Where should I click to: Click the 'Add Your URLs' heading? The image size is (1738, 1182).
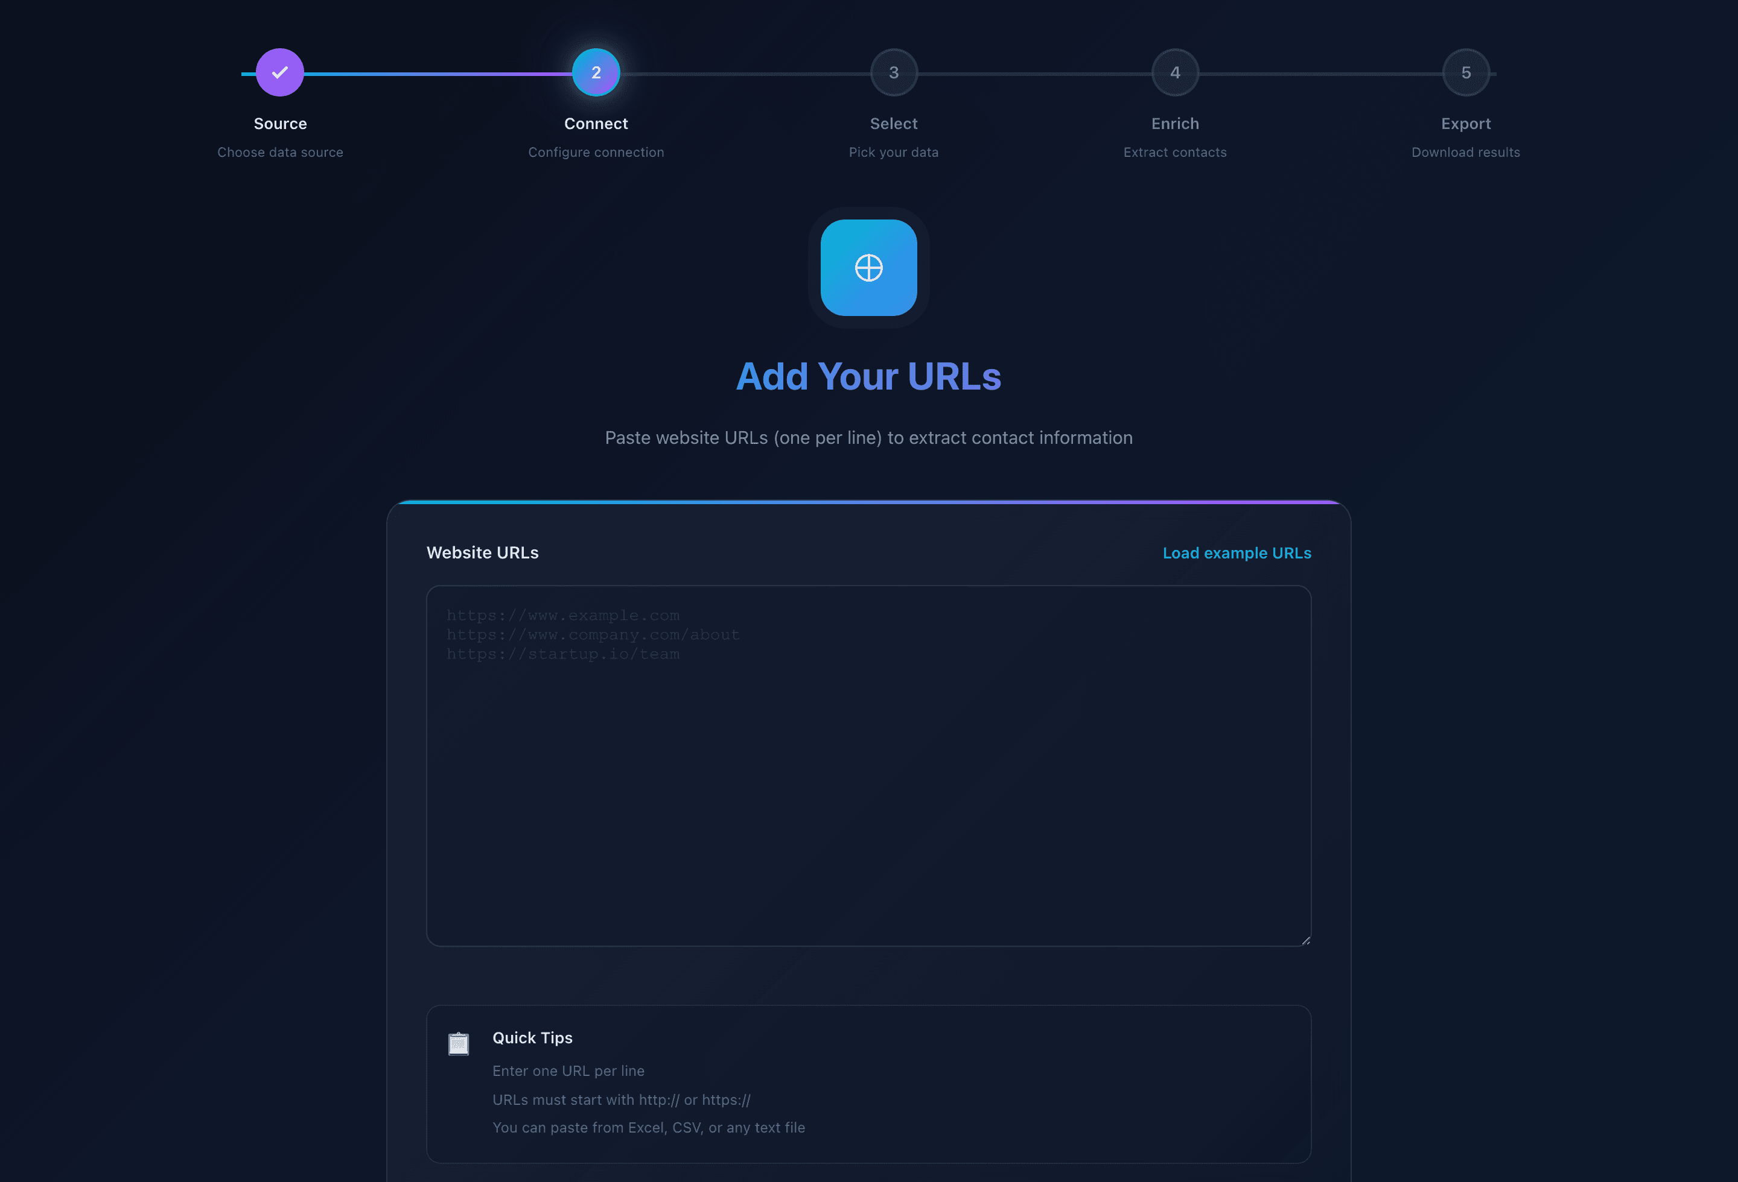[x=869, y=376]
